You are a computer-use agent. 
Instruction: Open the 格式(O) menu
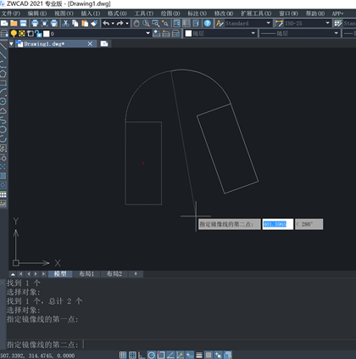117,14
